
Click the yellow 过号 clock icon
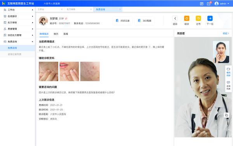click(x=198, y=18)
